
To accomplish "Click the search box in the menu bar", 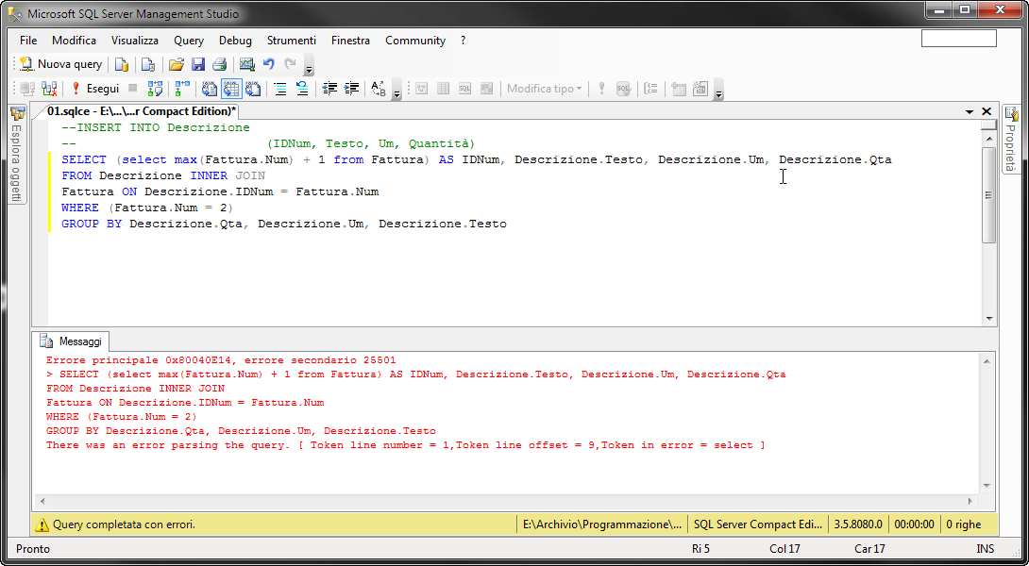I will pos(959,39).
